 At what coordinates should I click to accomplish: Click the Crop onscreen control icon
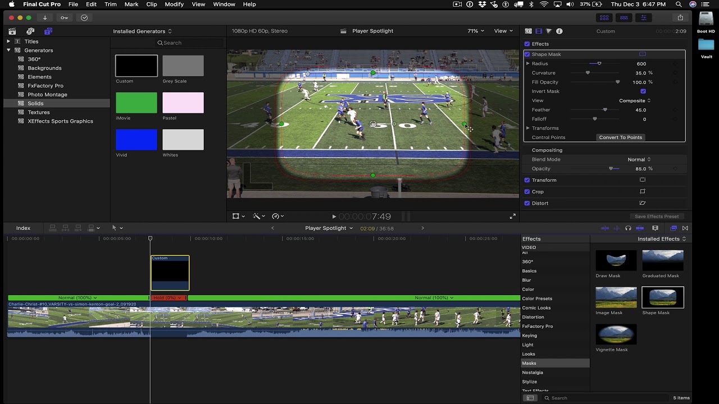(643, 192)
